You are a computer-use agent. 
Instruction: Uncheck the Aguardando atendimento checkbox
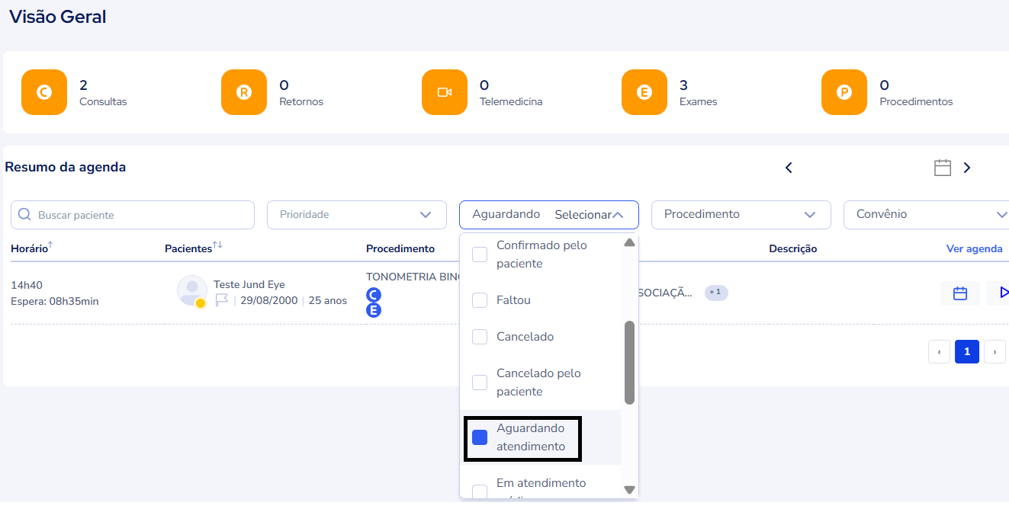pos(480,437)
